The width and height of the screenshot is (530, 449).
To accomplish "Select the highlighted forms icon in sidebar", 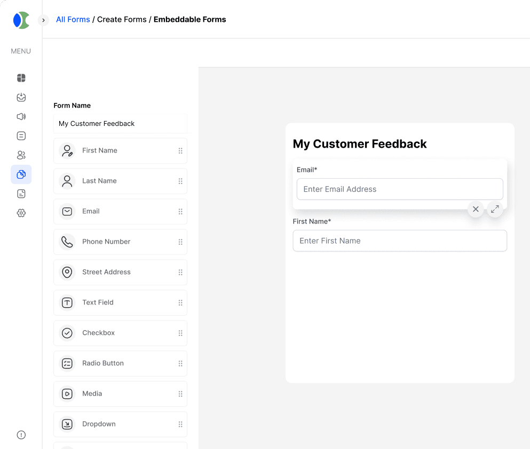I will pyautogui.click(x=21, y=174).
